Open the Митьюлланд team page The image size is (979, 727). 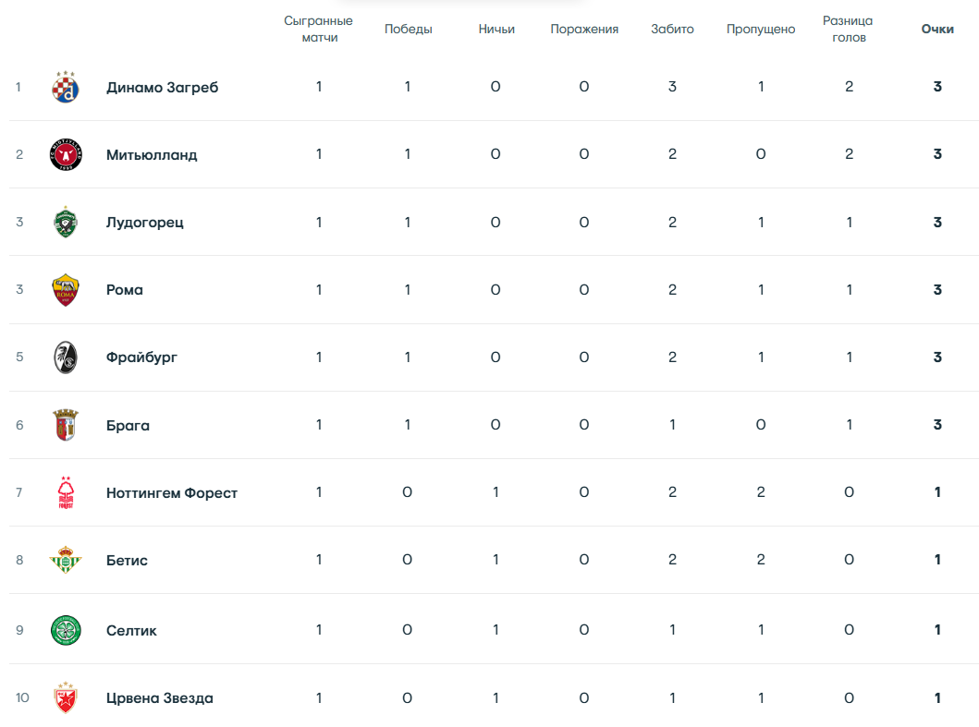(x=152, y=155)
